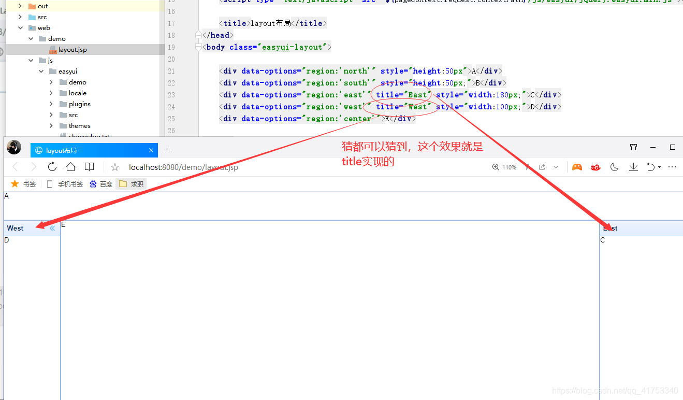Expand the out folder arrow

[20, 6]
